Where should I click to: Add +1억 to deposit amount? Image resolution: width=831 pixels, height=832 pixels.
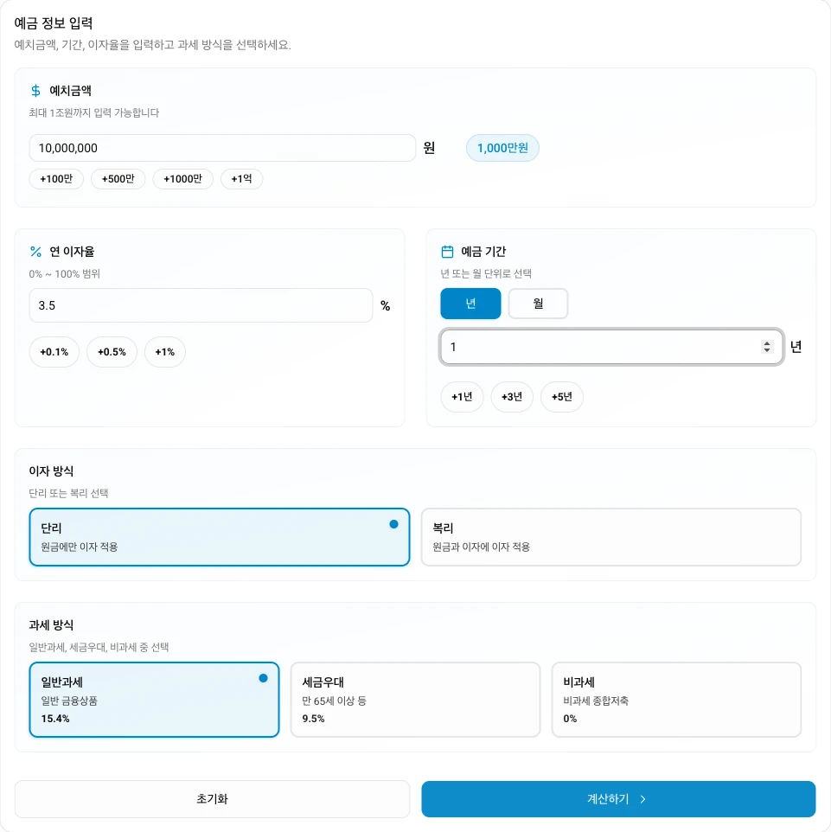[241, 179]
